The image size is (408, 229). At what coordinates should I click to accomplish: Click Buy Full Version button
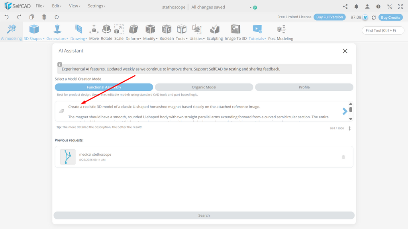(x=330, y=17)
